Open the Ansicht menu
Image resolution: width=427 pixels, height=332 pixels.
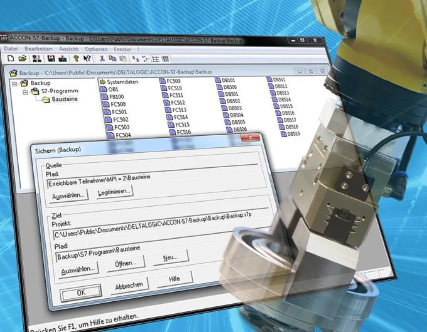point(69,49)
